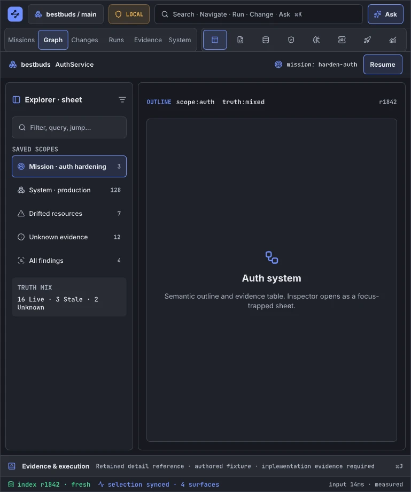The width and height of the screenshot is (411, 492).
Task: Click the Drifted resources warning icon
Action: point(21,213)
